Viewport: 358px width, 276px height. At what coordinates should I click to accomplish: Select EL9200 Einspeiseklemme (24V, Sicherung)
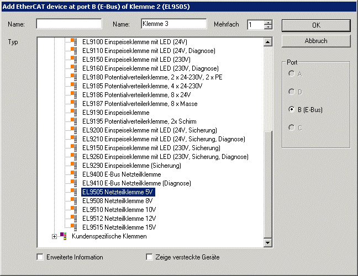[x=150, y=130]
